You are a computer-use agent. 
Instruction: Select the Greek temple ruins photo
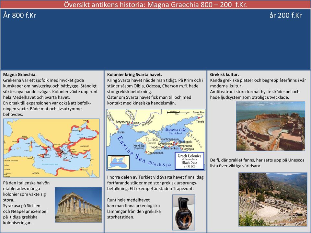pyautogui.click(x=78, y=205)
